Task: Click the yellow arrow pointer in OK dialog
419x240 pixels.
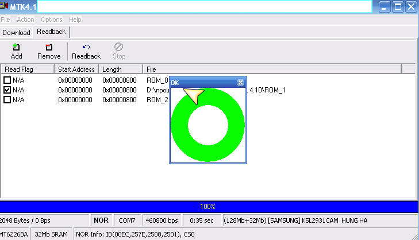Action: [194, 96]
